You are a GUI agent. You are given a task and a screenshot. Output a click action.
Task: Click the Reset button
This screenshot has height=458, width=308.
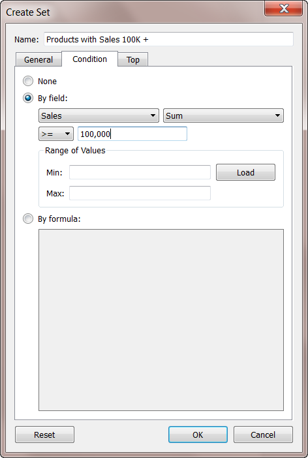tap(44, 435)
